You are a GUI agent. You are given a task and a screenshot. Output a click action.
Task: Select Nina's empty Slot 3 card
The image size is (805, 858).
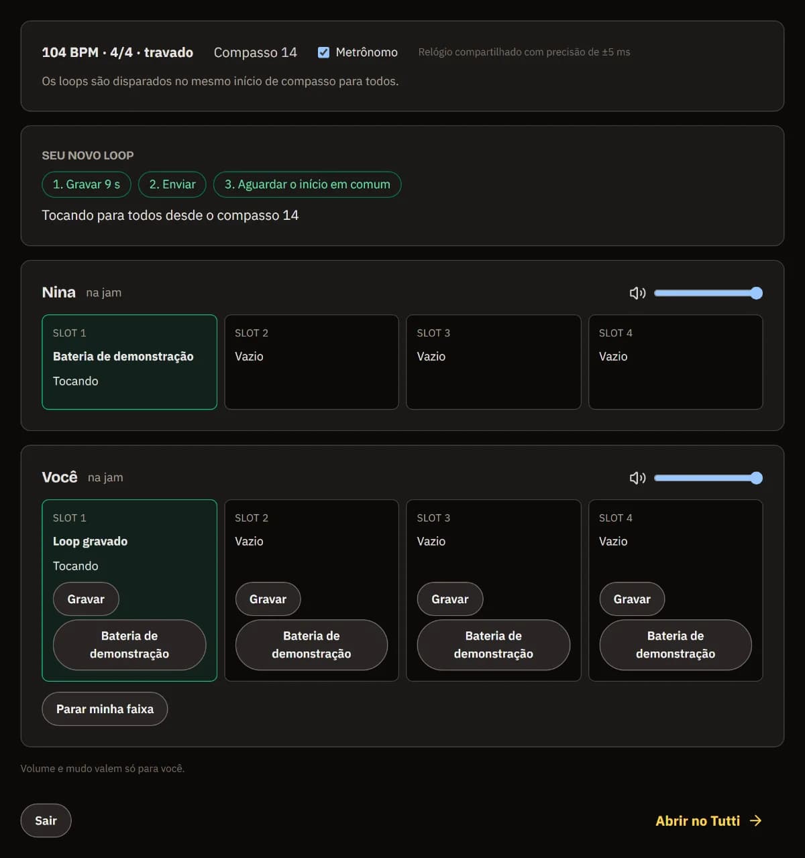point(494,362)
